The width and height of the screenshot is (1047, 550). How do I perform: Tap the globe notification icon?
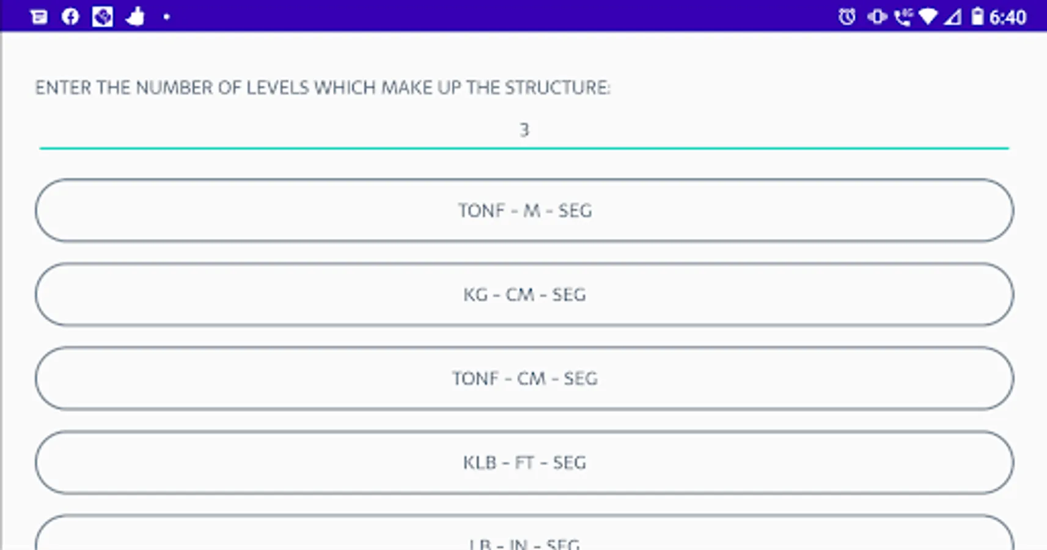(x=102, y=16)
